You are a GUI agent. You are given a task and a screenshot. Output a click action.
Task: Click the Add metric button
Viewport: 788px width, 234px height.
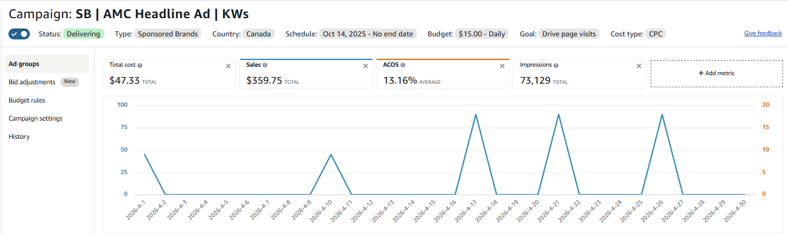716,73
